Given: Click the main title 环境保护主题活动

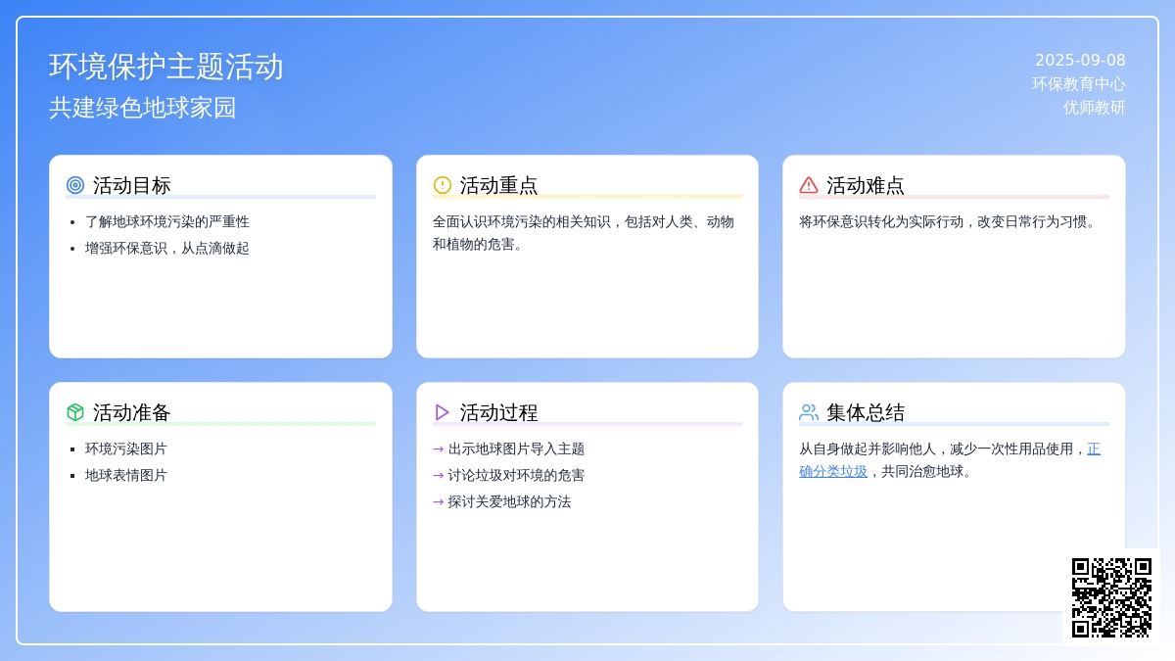Looking at the screenshot, I should coord(166,67).
